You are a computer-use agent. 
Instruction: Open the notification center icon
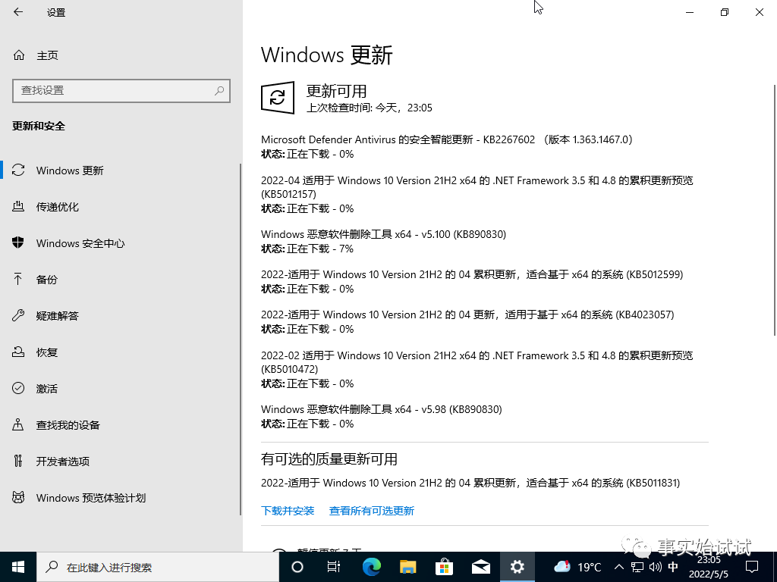coord(752,567)
